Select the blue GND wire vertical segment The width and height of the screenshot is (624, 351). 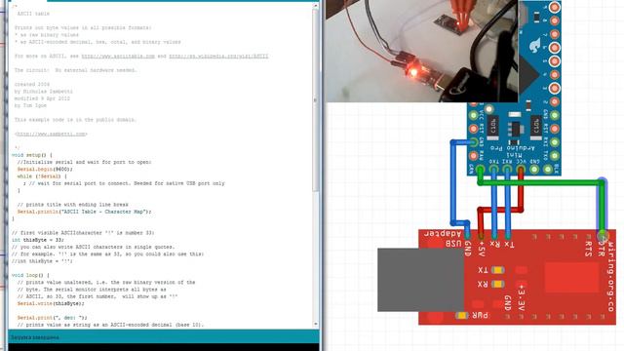tap(453, 182)
